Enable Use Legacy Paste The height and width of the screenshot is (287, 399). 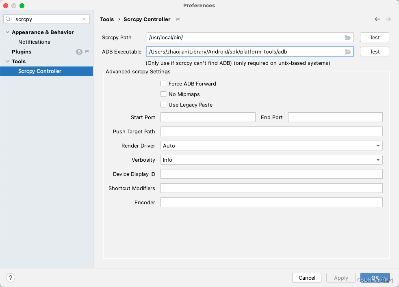coord(163,105)
